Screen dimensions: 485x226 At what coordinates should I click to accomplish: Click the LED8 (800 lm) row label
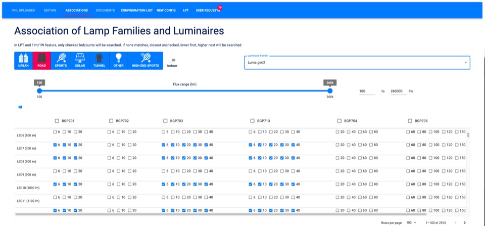point(26,161)
